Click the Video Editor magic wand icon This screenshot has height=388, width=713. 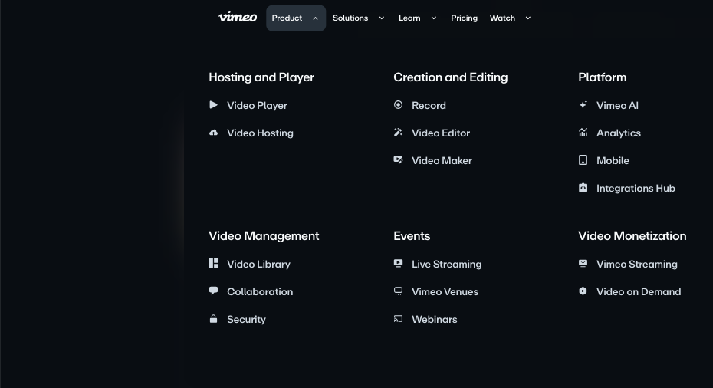click(x=398, y=133)
